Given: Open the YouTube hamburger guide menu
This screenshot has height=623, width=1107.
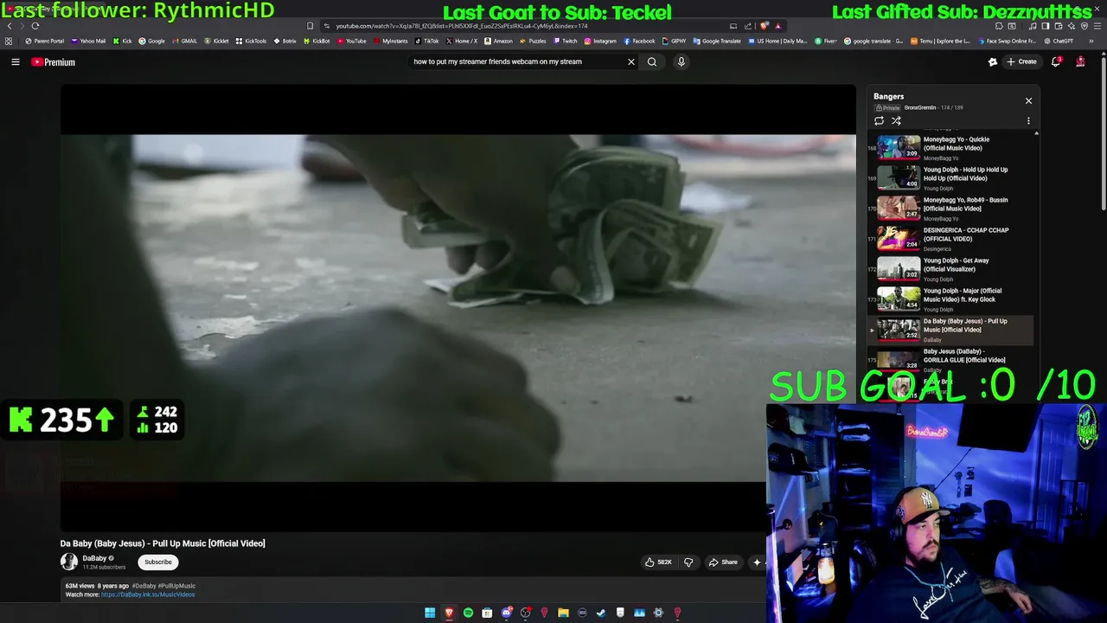Looking at the screenshot, I should 16,62.
